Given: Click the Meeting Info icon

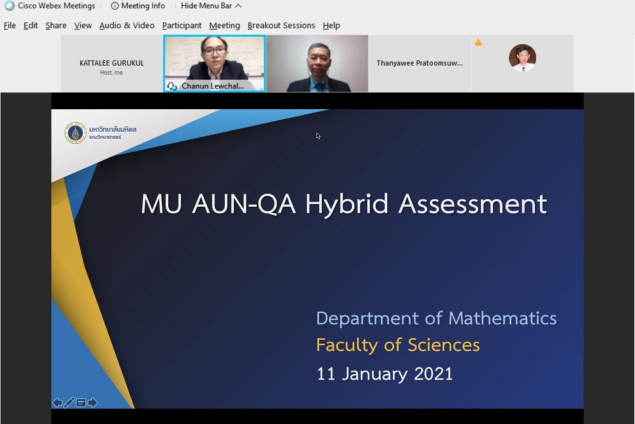Looking at the screenshot, I should point(115,6).
